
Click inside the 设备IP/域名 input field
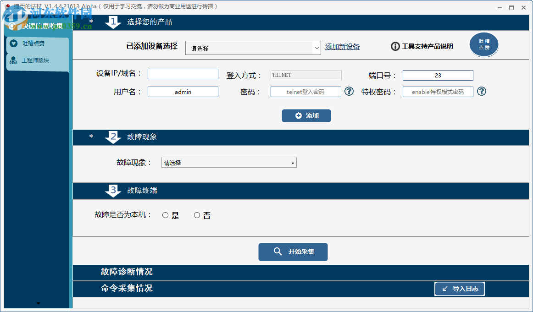[183, 74]
